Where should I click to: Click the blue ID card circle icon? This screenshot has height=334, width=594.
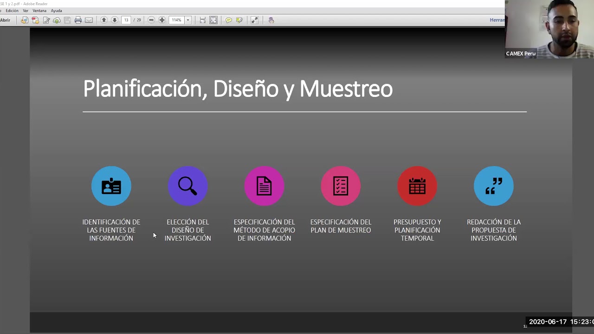(111, 186)
